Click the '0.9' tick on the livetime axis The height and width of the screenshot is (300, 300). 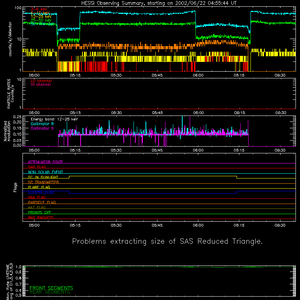(18, 272)
